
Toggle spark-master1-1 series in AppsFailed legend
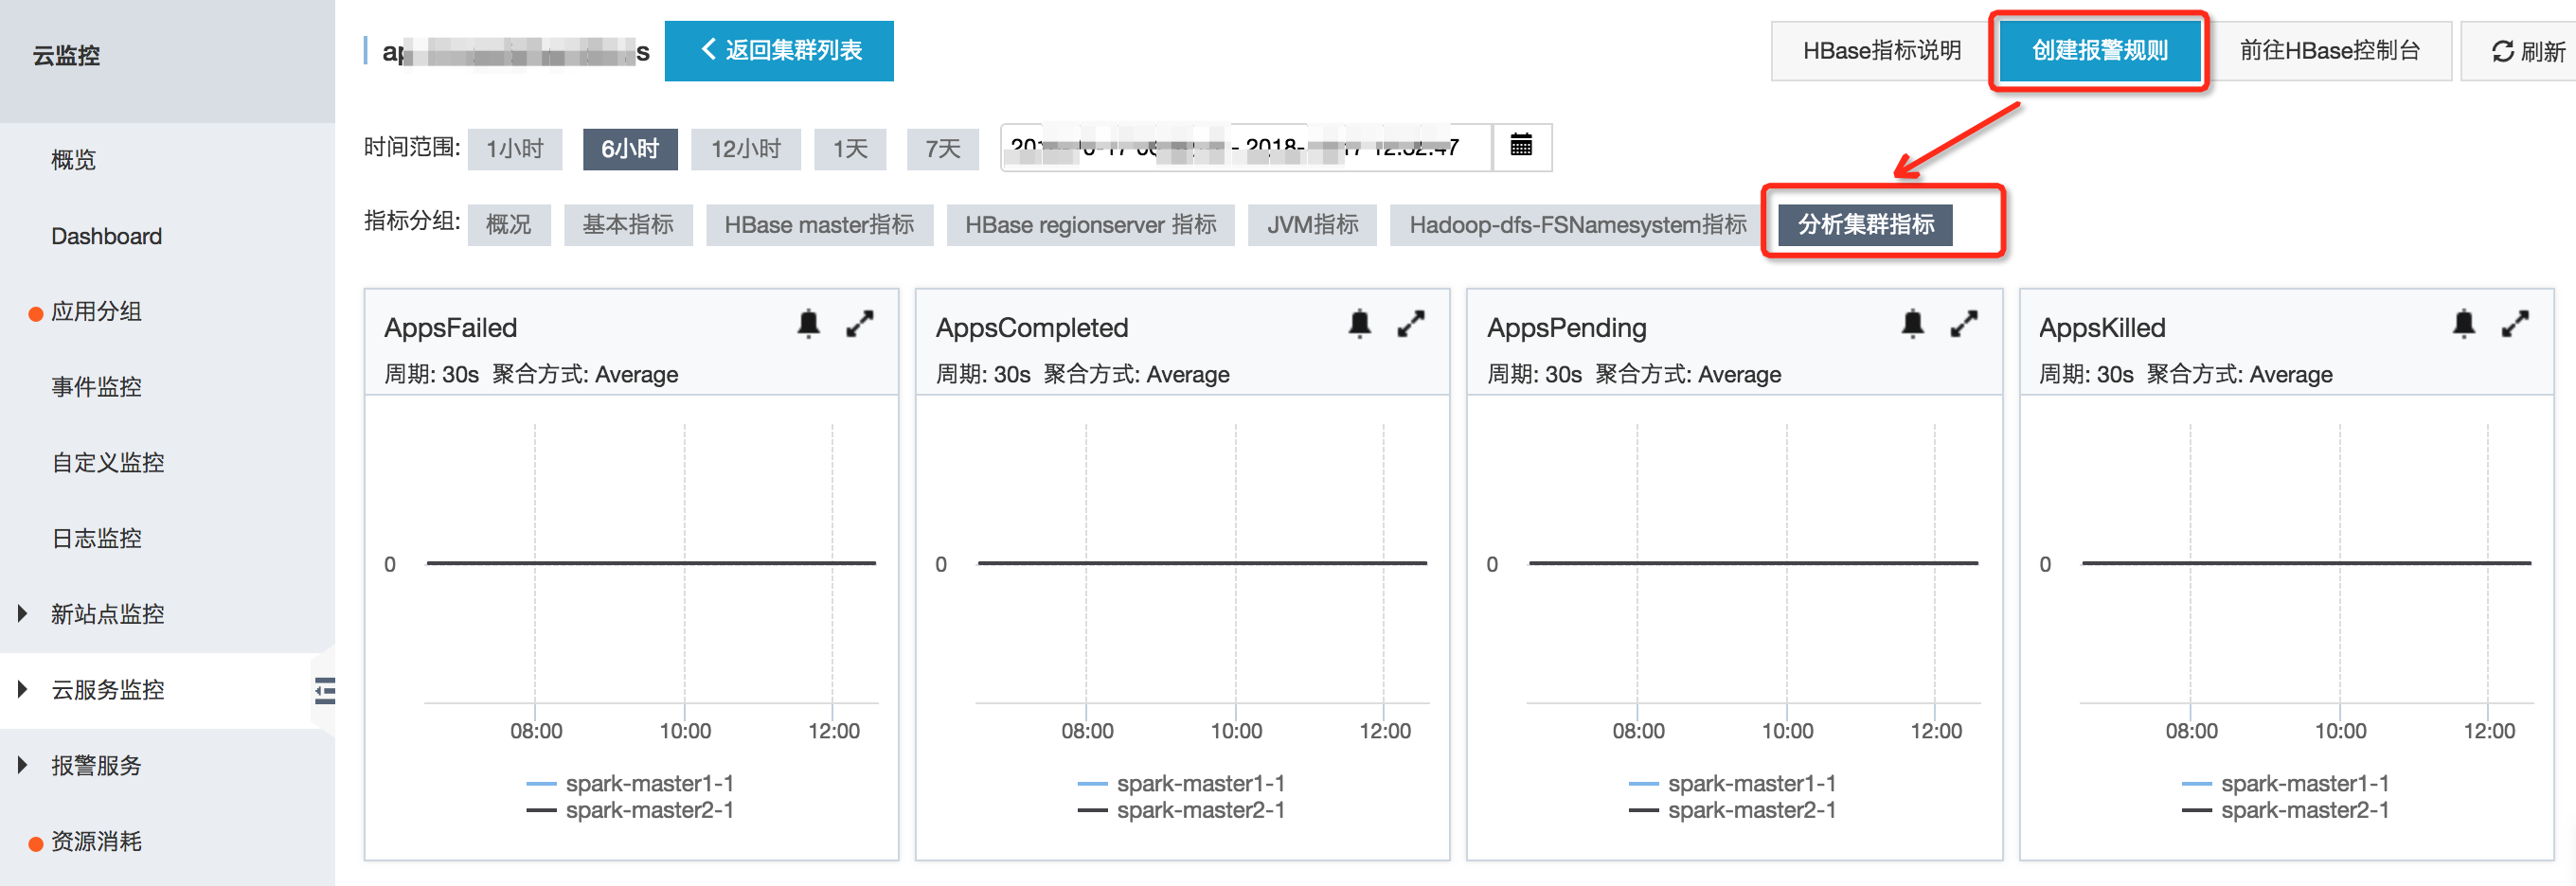(630, 784)
